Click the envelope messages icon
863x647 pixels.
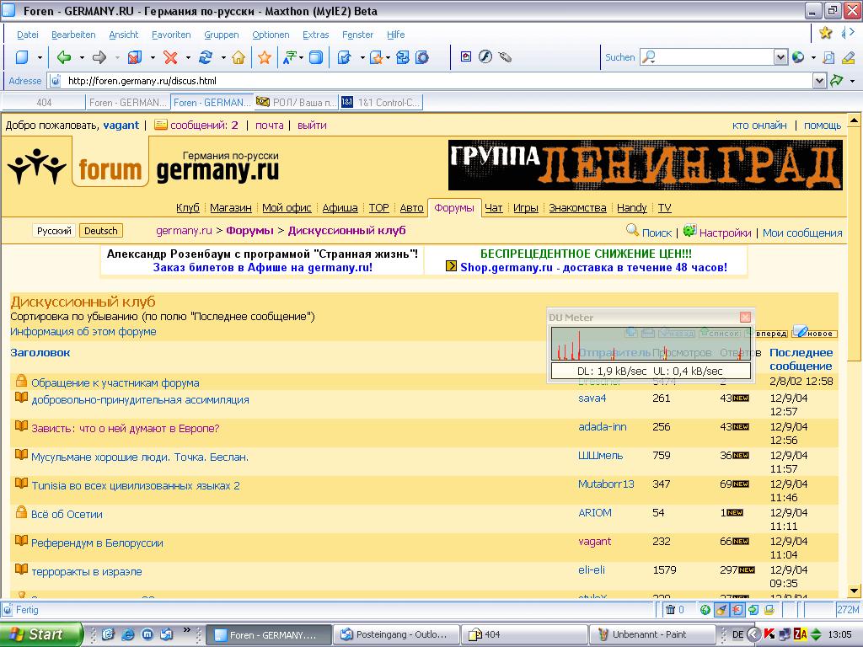(161, 125)
